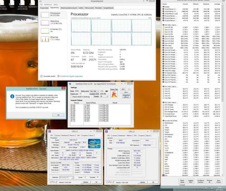Click the Times to run input field
The height and width of the screenshot is (191, 226).
pyautogui.click(x=83, y=94)
